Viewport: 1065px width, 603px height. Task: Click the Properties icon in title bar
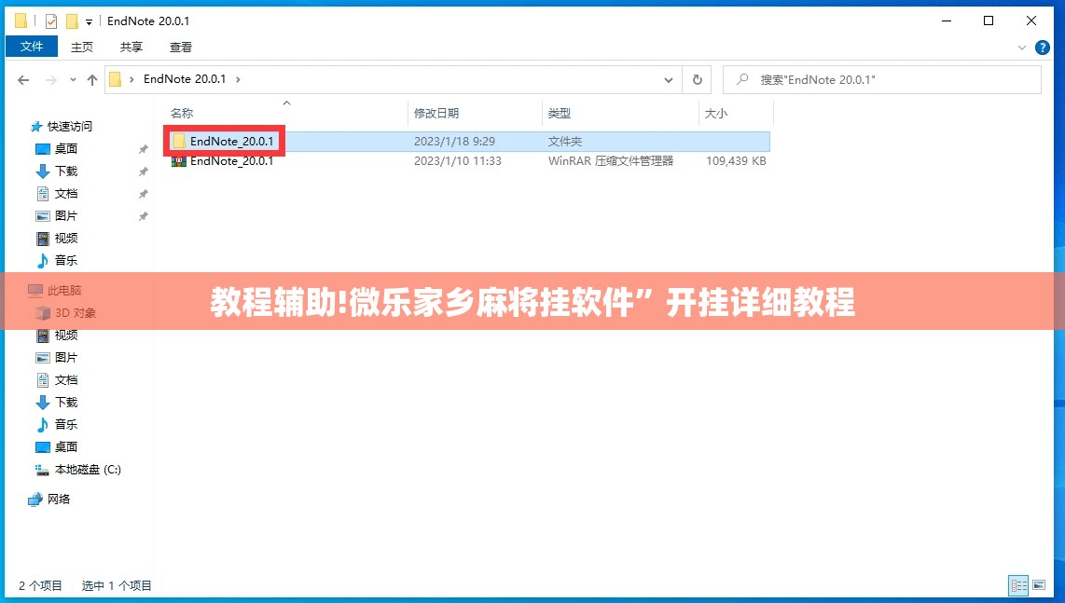(51, 21)
